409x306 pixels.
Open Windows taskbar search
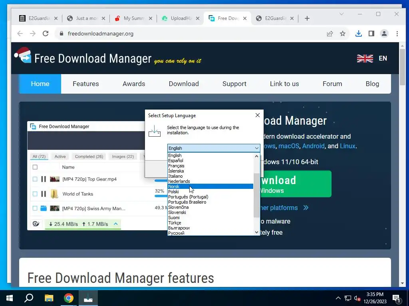click(x=29, y=298)
